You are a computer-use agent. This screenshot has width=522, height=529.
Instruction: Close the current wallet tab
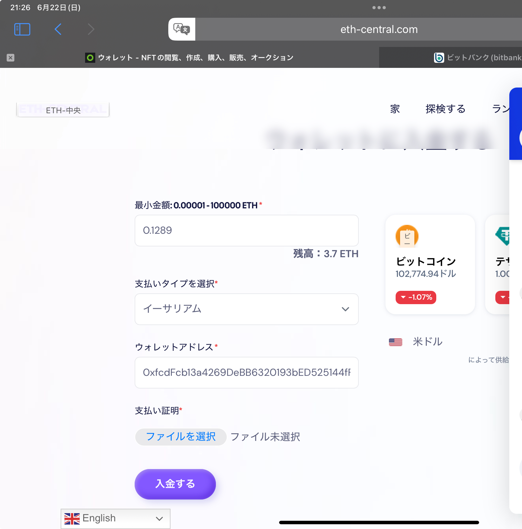point(10,58)
